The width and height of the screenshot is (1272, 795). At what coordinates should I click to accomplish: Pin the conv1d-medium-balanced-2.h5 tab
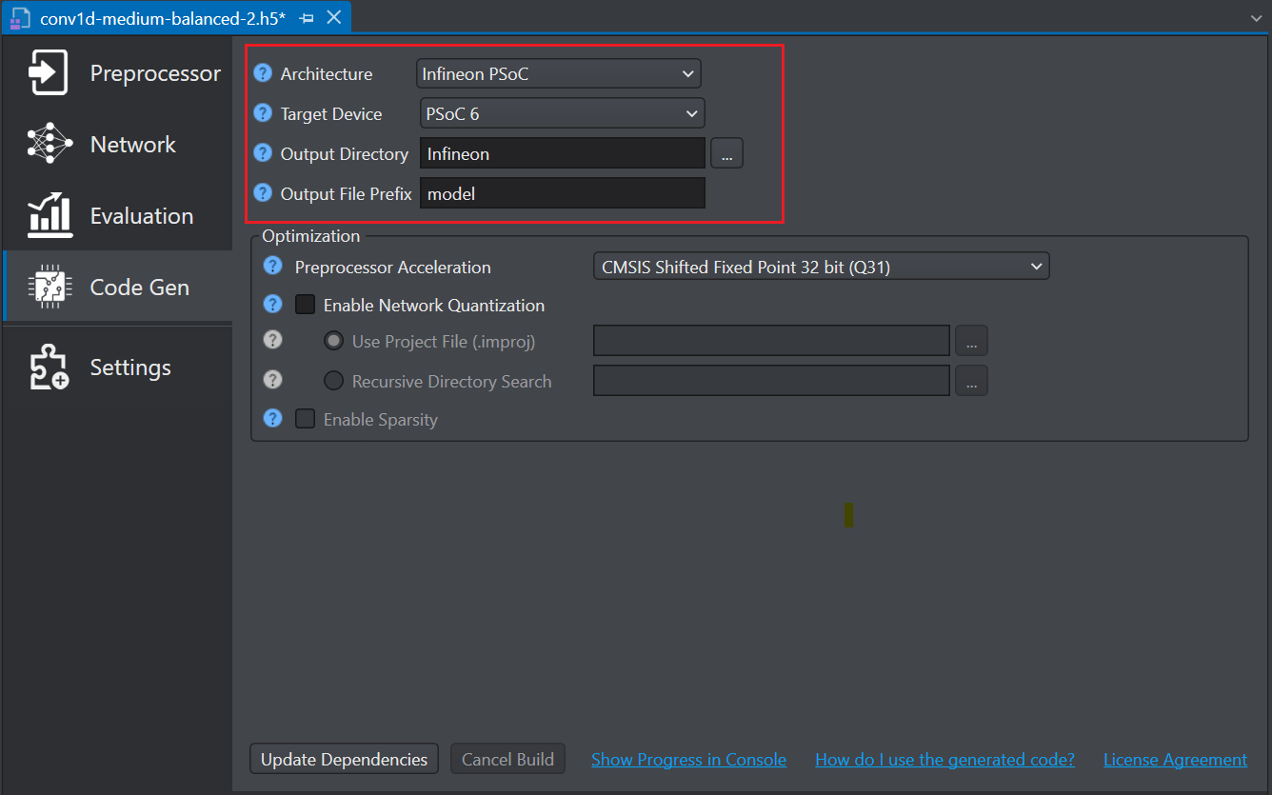[x=307, y=18]
